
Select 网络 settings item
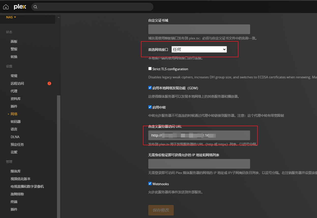pyautogui.click(x=14, y=114)
